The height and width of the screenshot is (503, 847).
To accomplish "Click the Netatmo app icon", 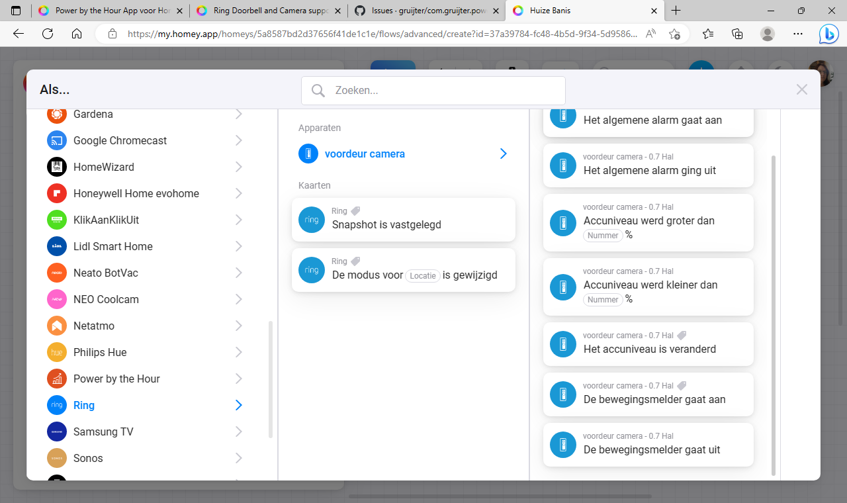I will pos(57,326).
